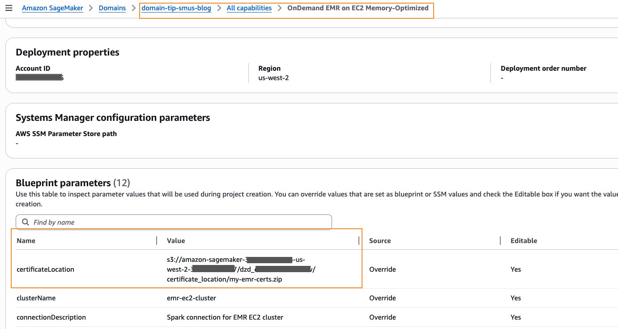Select the connectionDescription parameter row
The image size is (618, 329).
pos(51,317)
